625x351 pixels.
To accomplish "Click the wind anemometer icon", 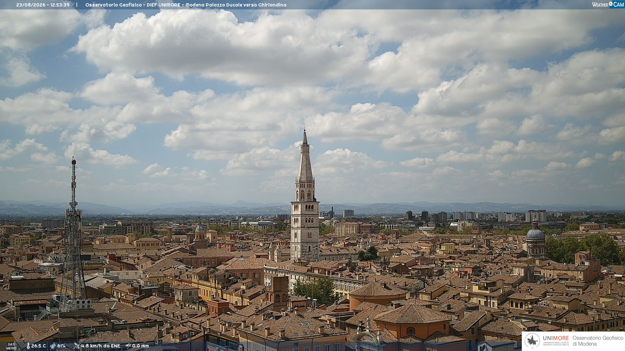I will (77, 346).
